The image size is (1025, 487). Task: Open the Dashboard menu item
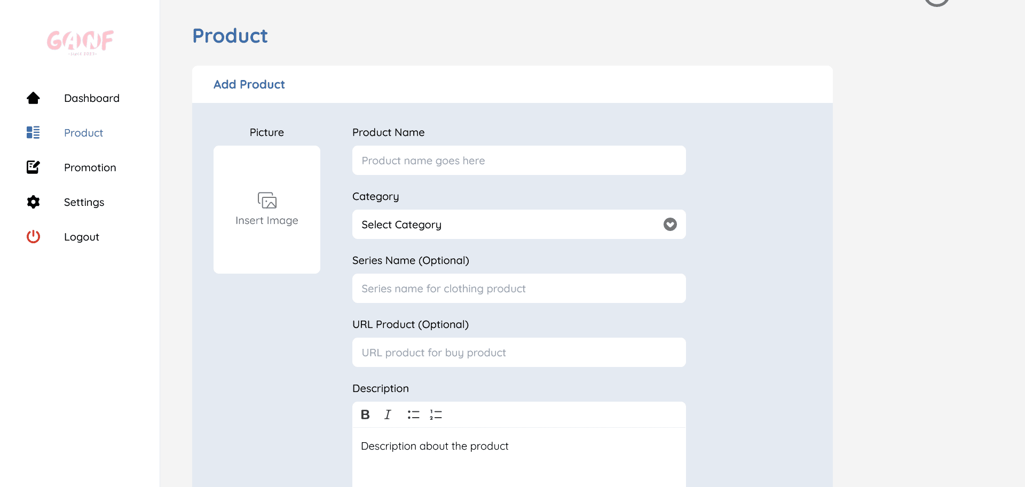click(92, 98)
